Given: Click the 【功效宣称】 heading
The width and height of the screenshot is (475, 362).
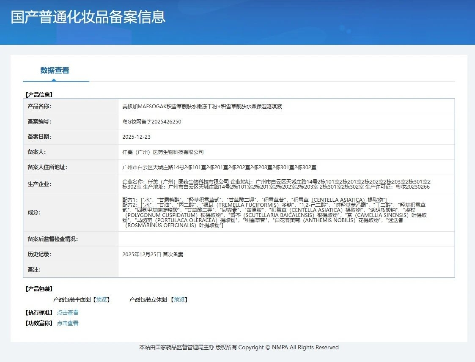Looking at the screenshot, I should pyautogui.click(x=39, y=323).
